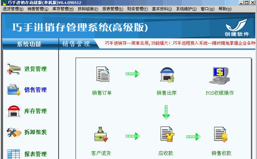Click the 销售出库 text label

166,93
